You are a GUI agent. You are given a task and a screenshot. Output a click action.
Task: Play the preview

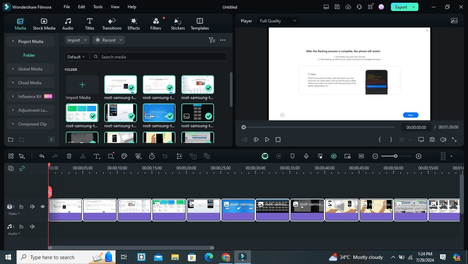[x=267, y=140]
